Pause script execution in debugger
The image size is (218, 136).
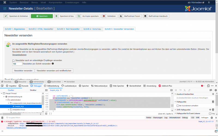tap(176, 90)
